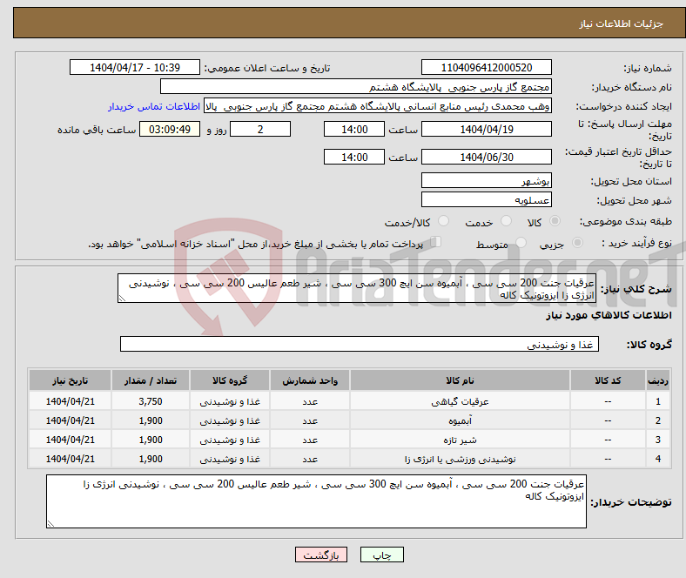
Task: Click the quantity 3,750 cell
Action: pyautogui.click(x=151, y=401)
